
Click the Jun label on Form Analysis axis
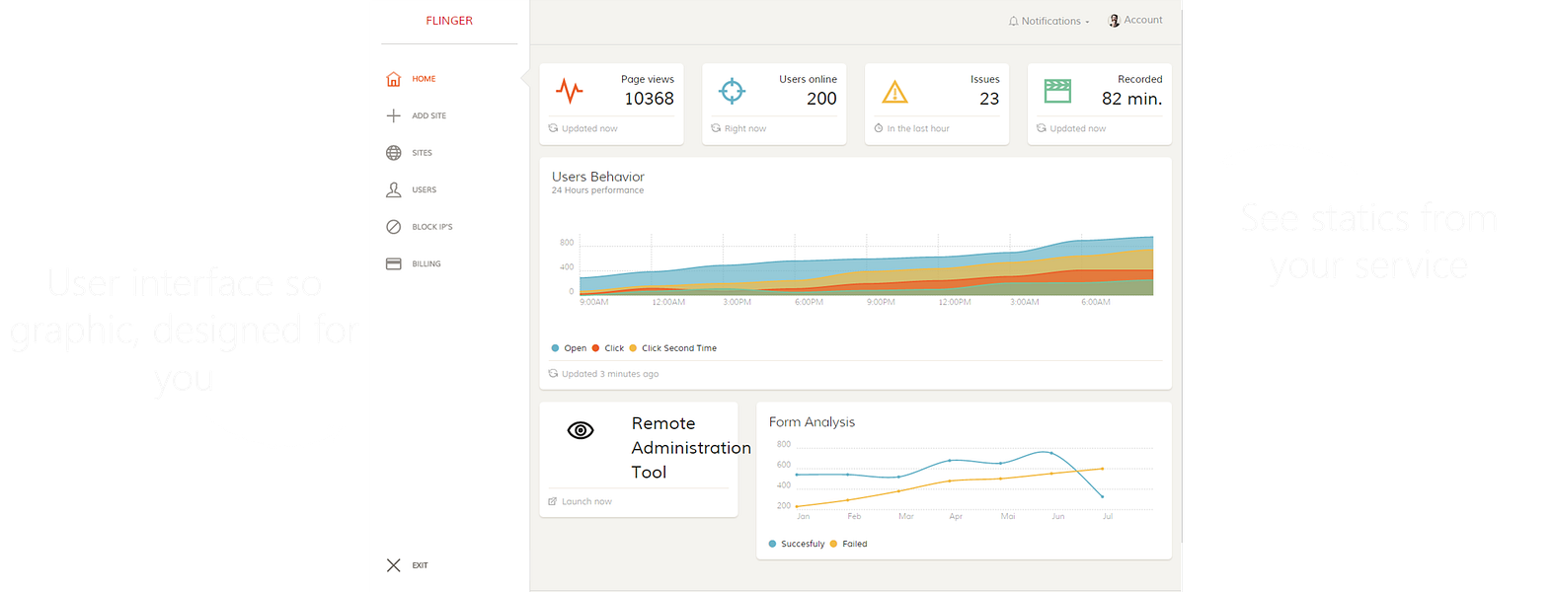[1057, 516]
